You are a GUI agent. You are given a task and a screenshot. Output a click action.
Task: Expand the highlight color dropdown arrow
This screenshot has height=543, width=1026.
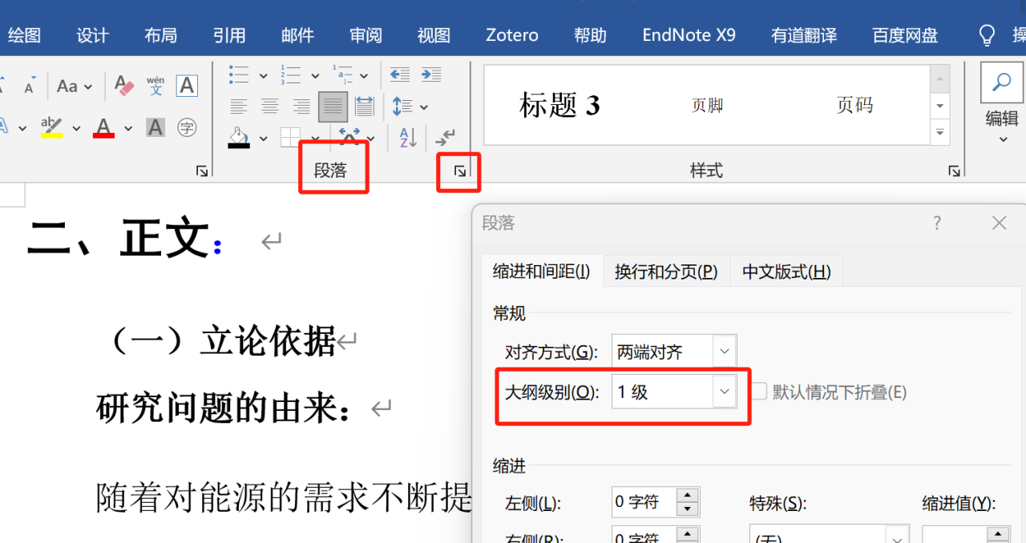(x=76, y=128)
